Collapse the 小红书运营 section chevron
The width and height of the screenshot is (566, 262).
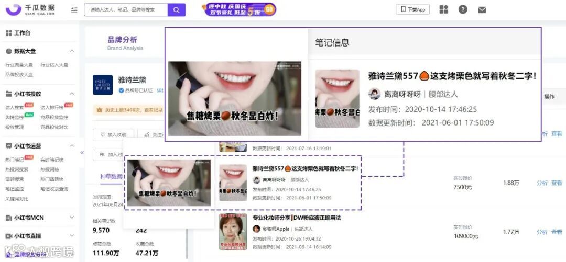72,145
